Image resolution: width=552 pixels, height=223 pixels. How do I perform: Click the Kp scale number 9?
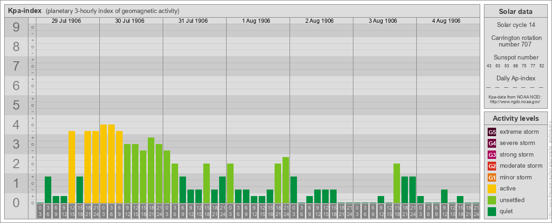click(16, 27)
